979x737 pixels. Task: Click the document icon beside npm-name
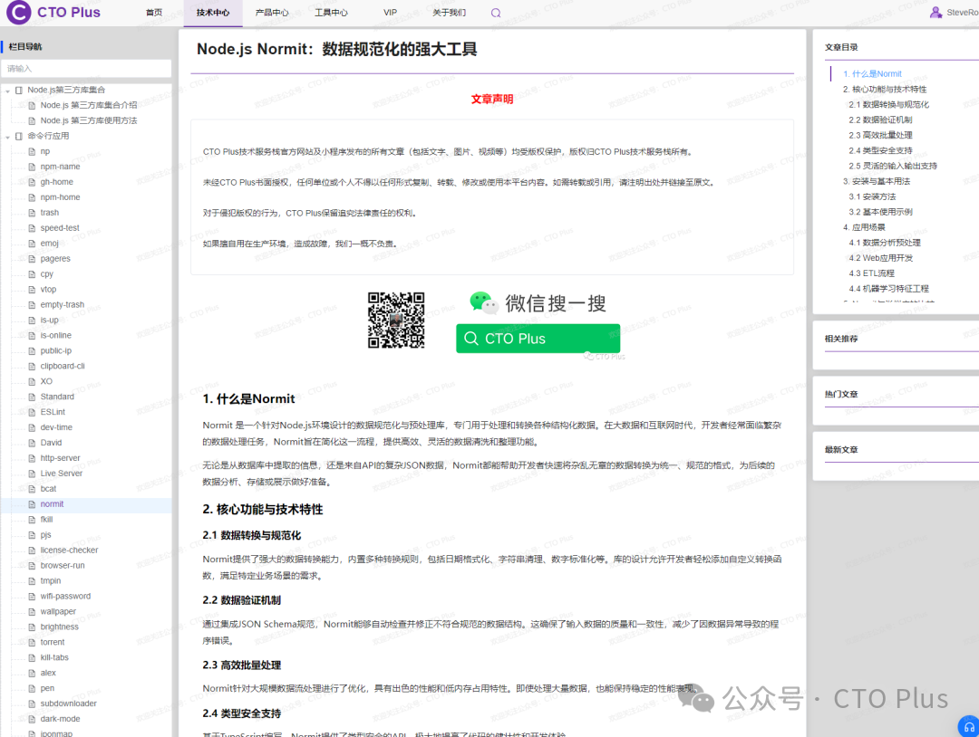[32, 167]
